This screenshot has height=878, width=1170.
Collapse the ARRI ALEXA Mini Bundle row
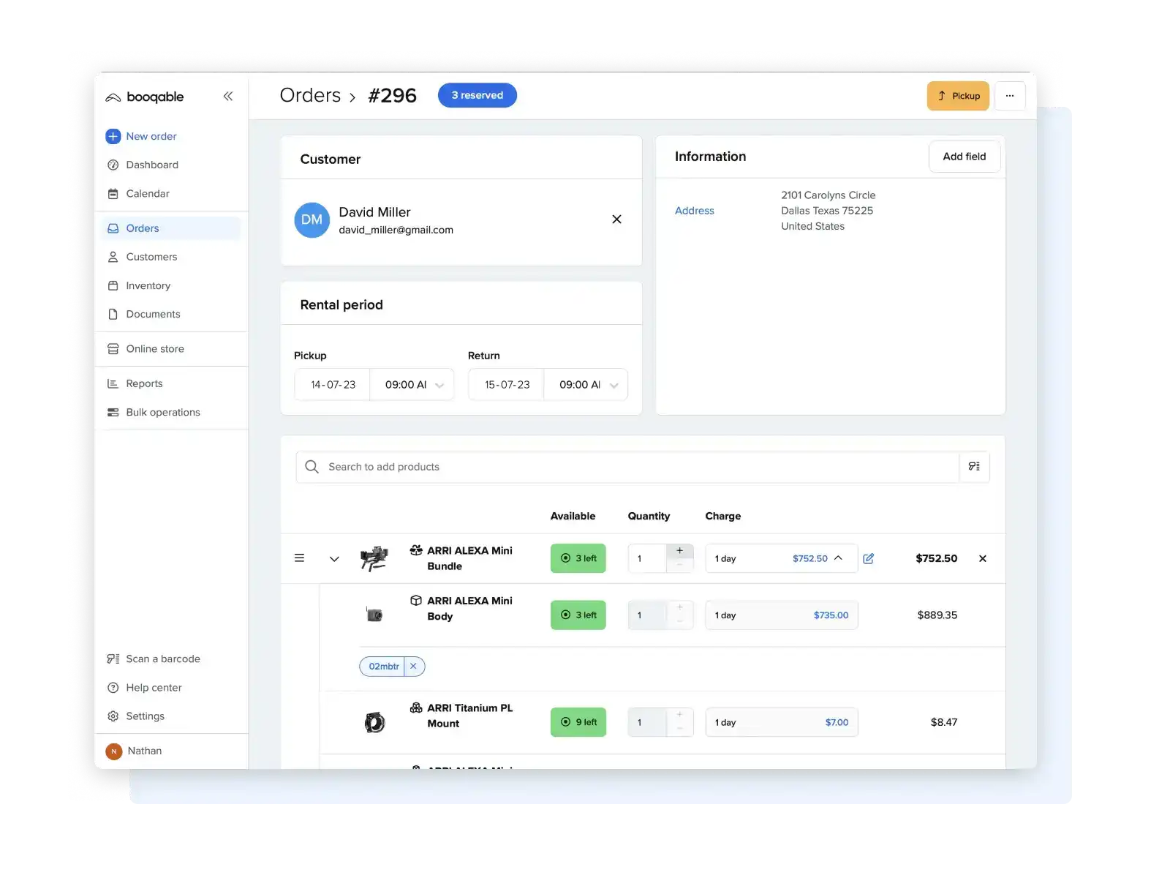click(x=334, y=559)
